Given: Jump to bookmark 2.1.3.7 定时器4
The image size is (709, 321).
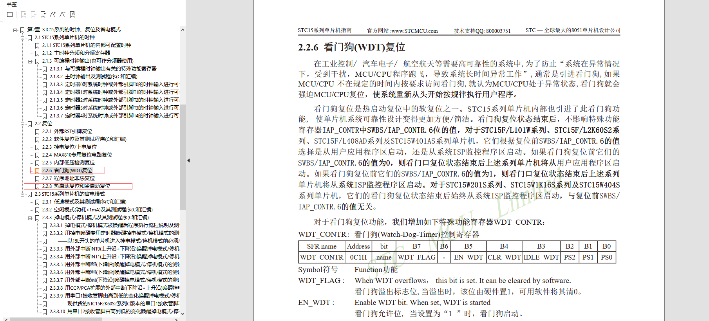Looking at the screenshot, I should click(114, 116).
